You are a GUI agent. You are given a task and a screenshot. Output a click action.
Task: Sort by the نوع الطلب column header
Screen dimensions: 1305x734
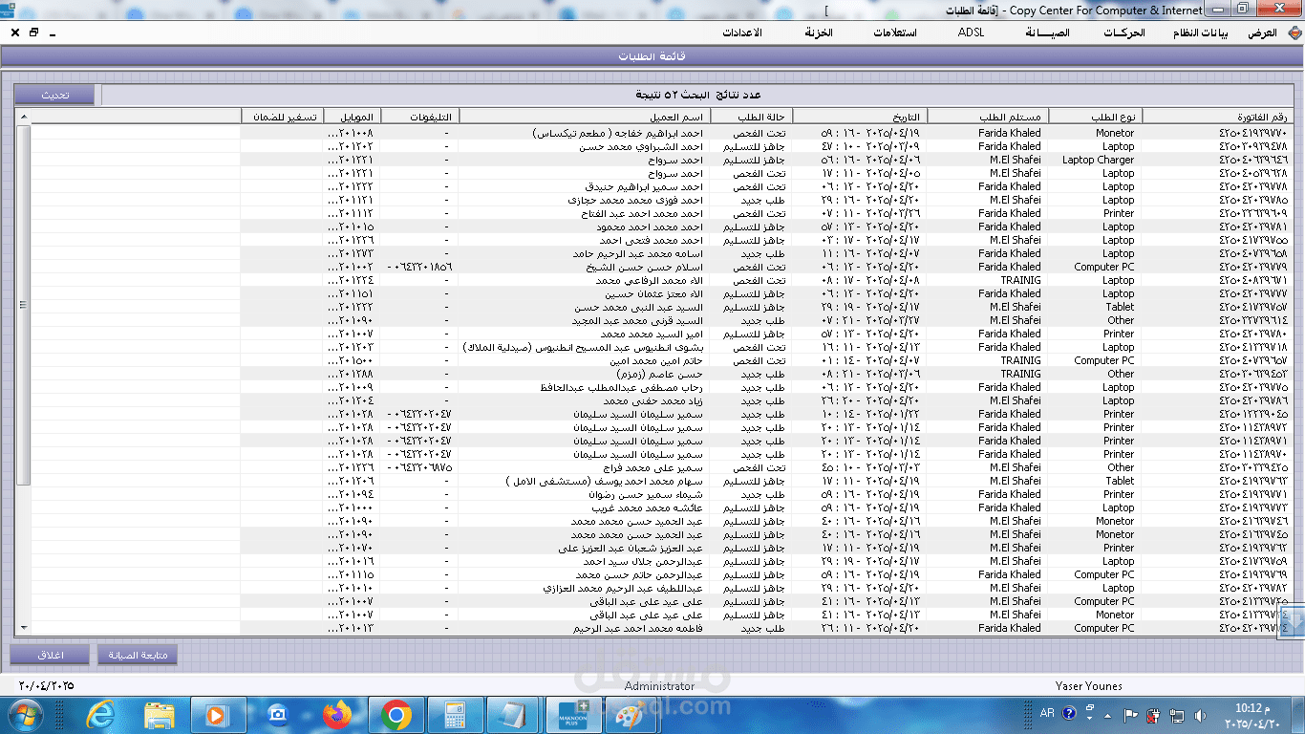coord(1095,117)
